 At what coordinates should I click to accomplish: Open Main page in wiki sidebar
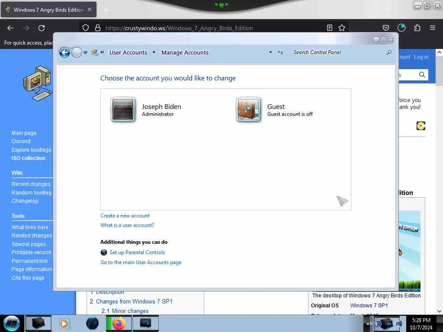click(x=24, y=133)
